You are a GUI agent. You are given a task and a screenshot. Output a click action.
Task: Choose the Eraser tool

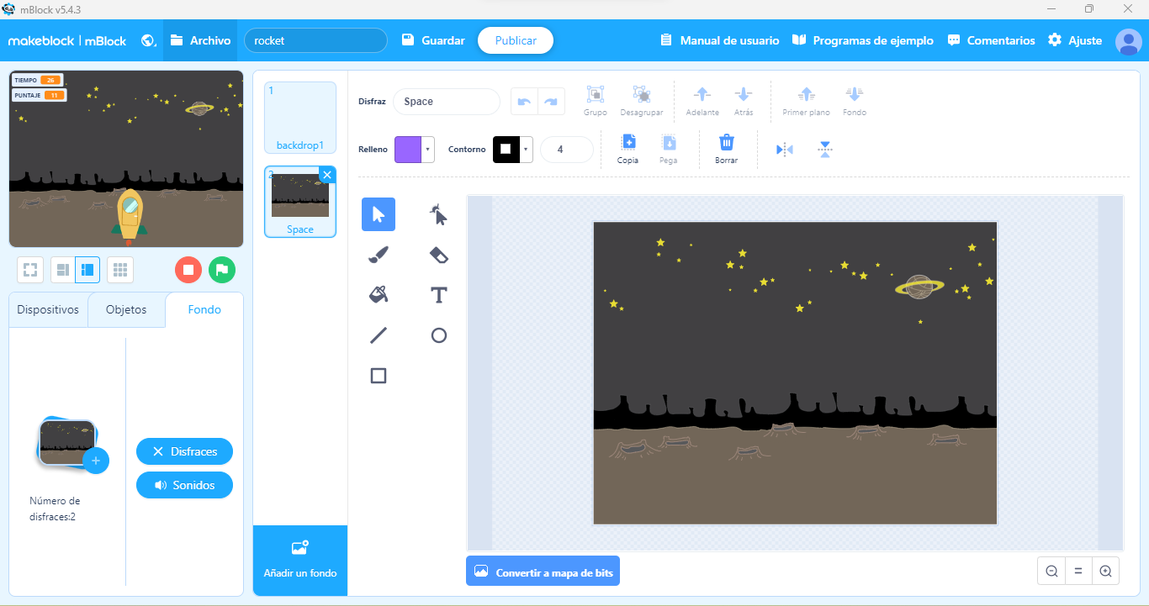pos(438,255)
